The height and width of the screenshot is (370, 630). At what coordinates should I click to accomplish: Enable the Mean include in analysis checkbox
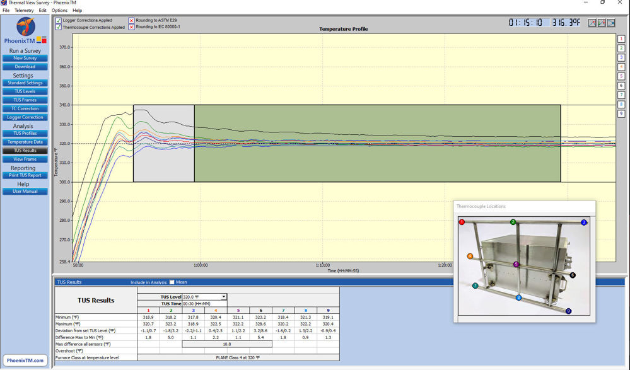pos(172,282)
